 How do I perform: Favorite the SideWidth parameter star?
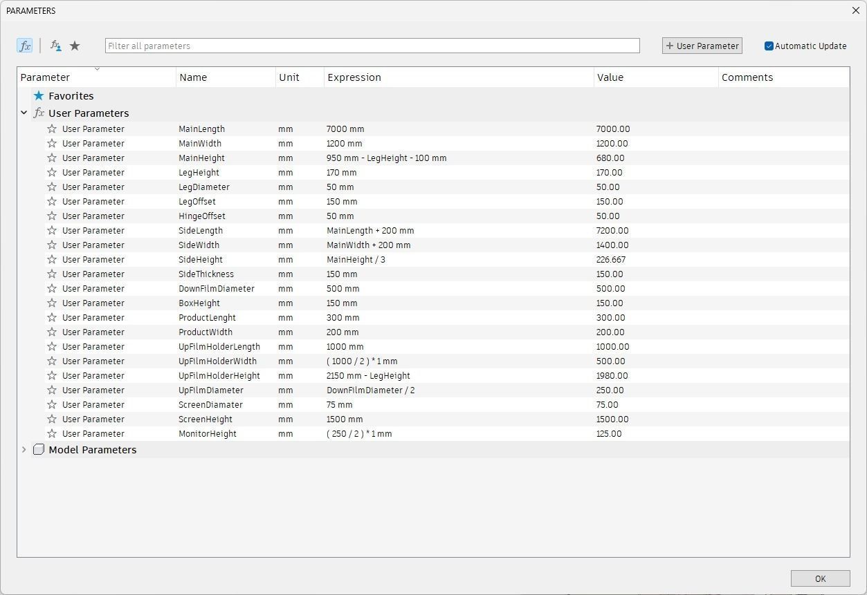point(52,245)
